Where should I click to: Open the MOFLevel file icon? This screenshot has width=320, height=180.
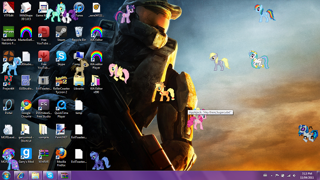pos(8,129)
